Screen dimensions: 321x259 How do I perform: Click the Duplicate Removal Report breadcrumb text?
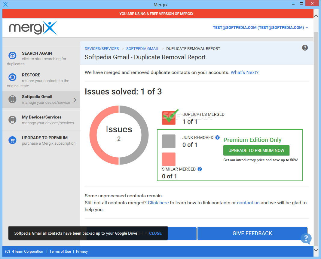click(x=193, y=48)
